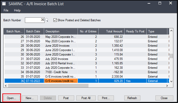Click the No. of Entries column header
Screen dimensions: 178x103
click(x=88, y=31)
